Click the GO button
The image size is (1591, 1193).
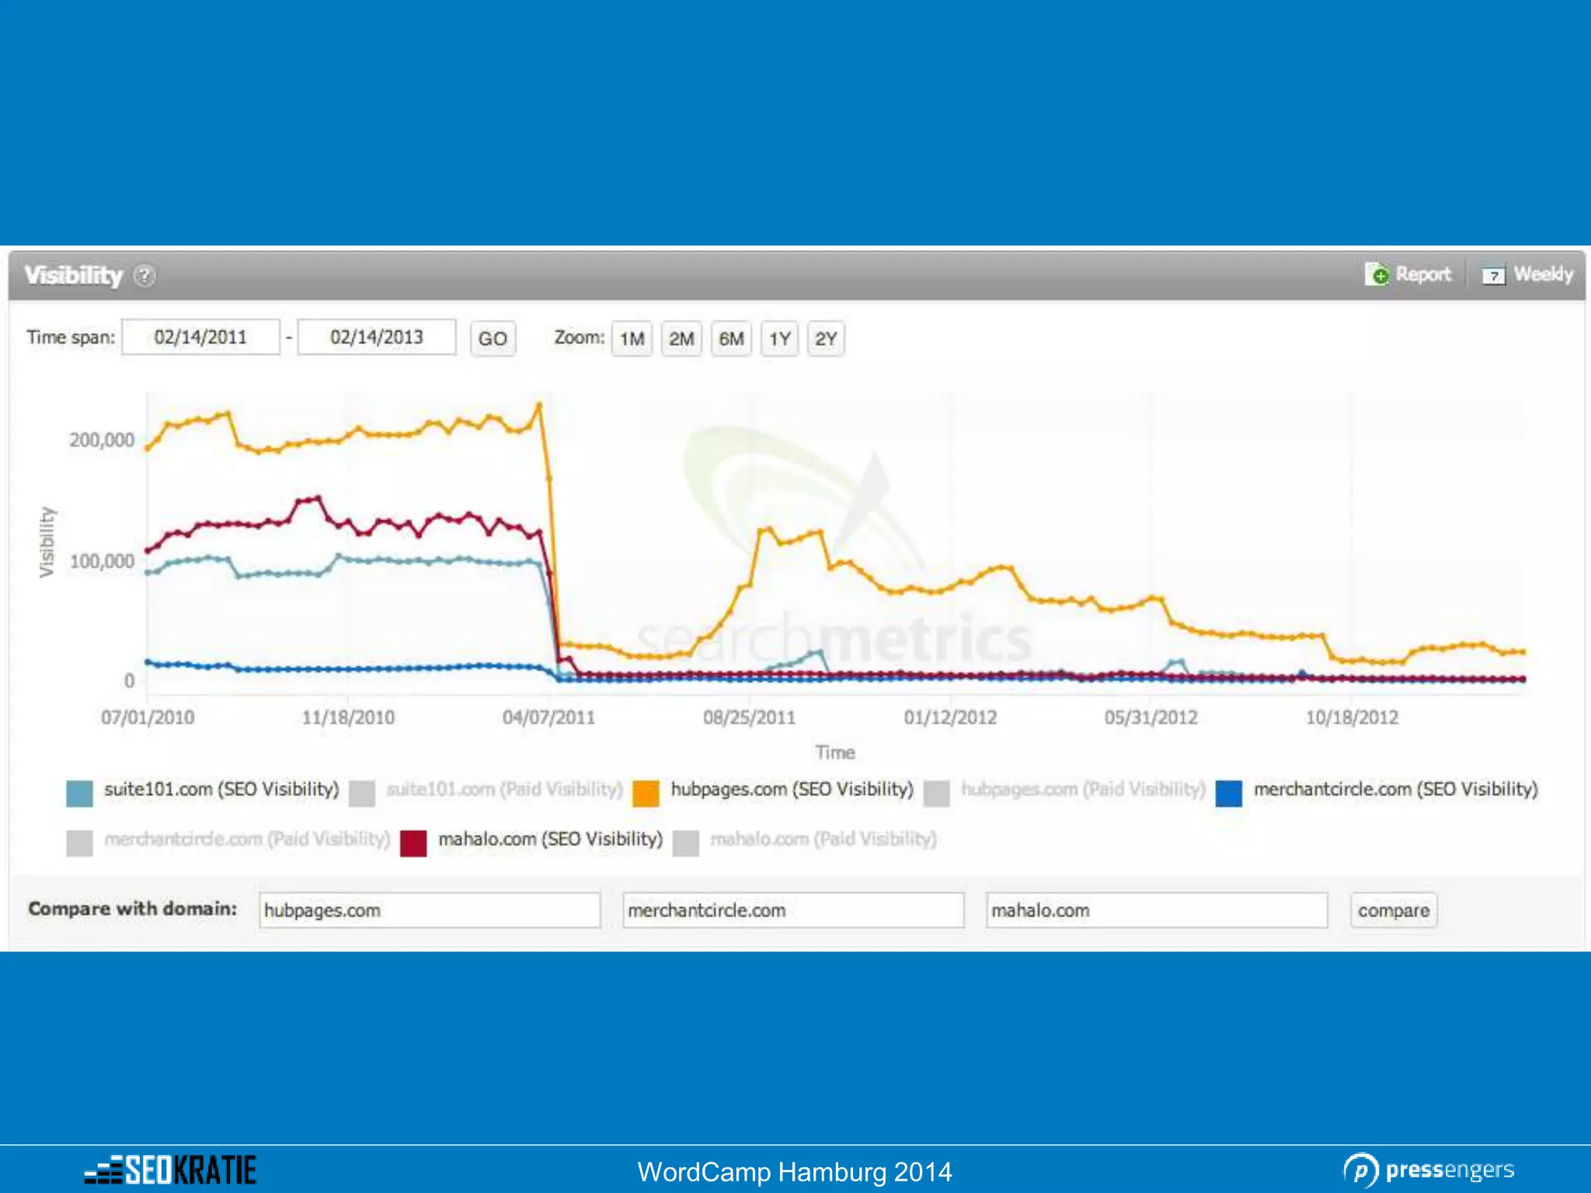(493, 339)
